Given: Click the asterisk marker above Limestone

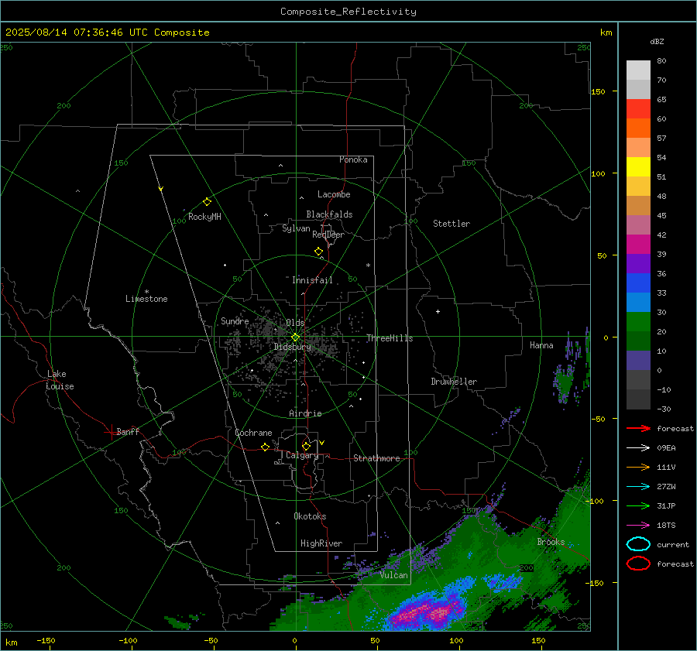Looking at the screenshot, I should click(146, 292).
